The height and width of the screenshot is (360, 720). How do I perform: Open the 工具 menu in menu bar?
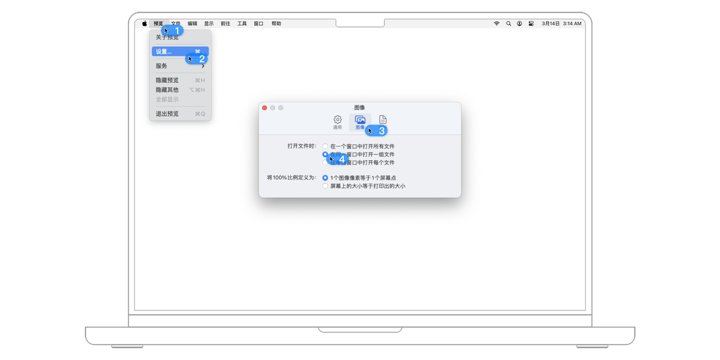pos(242,24)
